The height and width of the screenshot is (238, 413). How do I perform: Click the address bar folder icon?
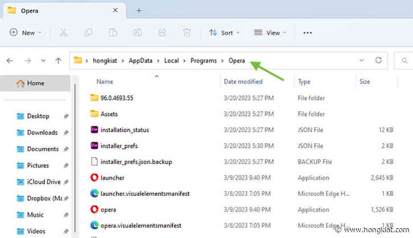[77, 60]
